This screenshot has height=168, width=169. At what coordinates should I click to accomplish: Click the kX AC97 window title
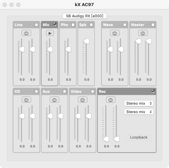click(x=84, y=5)
